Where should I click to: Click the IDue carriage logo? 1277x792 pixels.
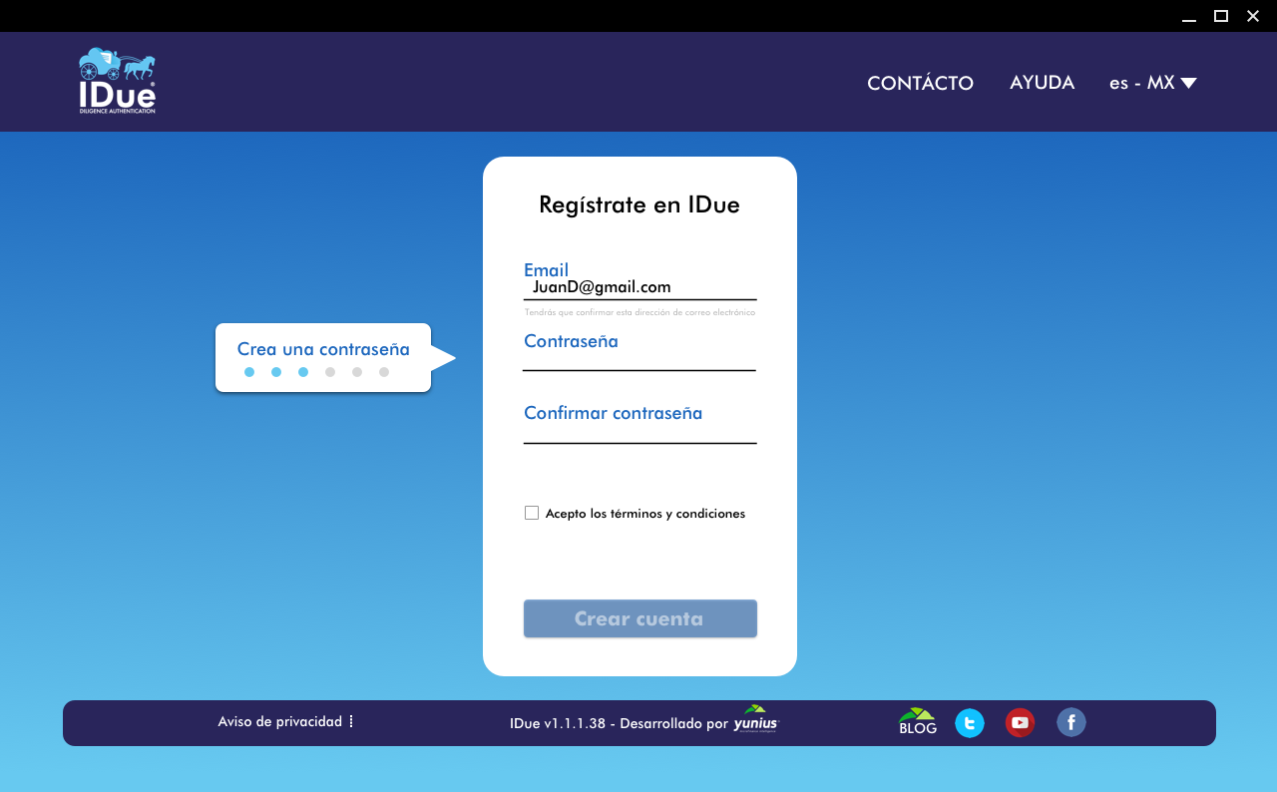(x=118, y=81)
